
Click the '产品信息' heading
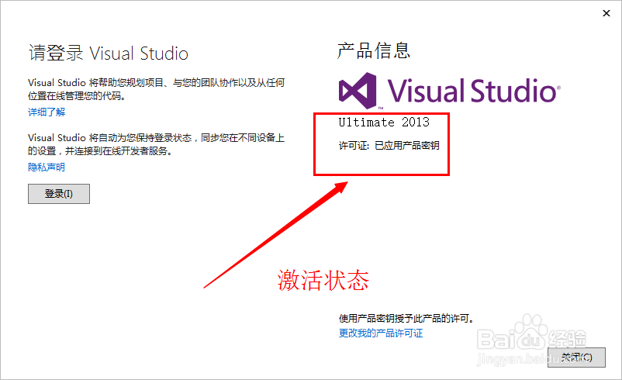pos(374,50)
